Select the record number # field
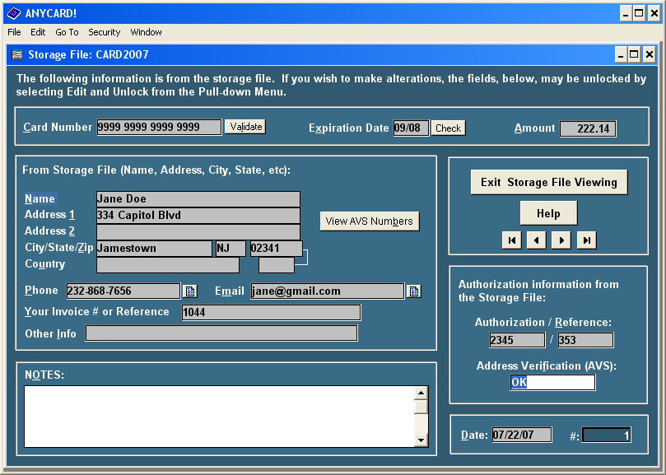 click(x=607, y=435)
